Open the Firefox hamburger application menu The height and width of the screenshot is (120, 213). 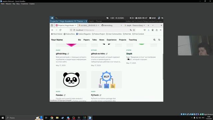160,30
